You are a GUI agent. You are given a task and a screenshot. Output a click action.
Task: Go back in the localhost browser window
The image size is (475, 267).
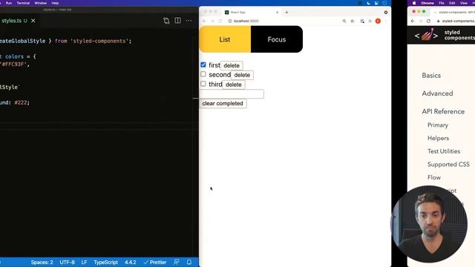pyautogui.click(x=204, y=21)
